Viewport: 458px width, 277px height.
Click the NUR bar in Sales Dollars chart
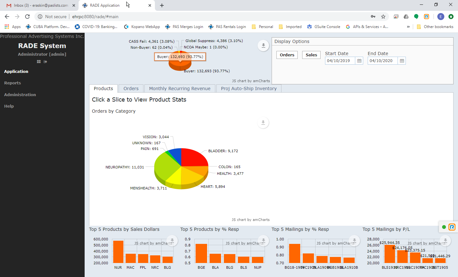118,252
